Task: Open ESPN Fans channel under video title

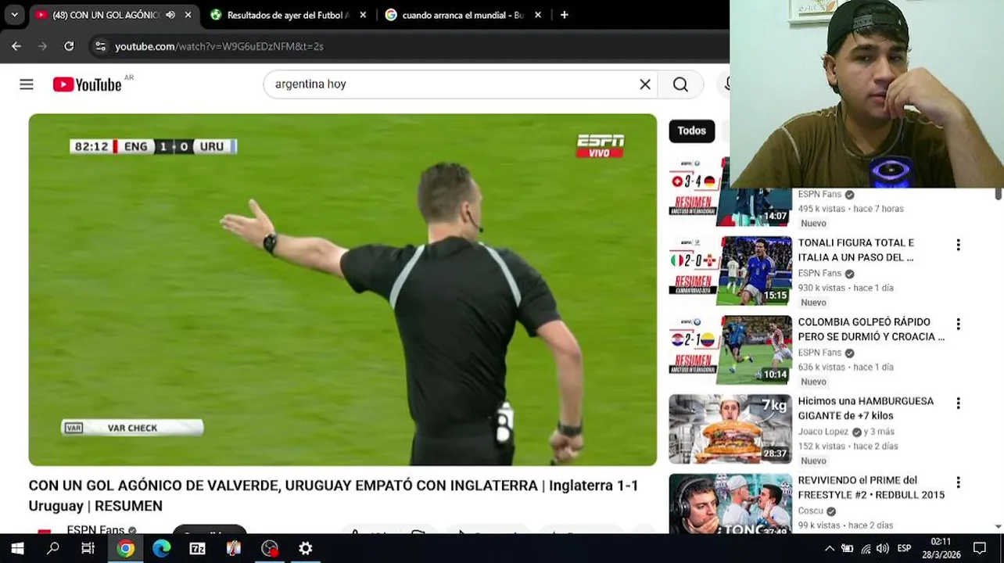Action: [95, 529]
